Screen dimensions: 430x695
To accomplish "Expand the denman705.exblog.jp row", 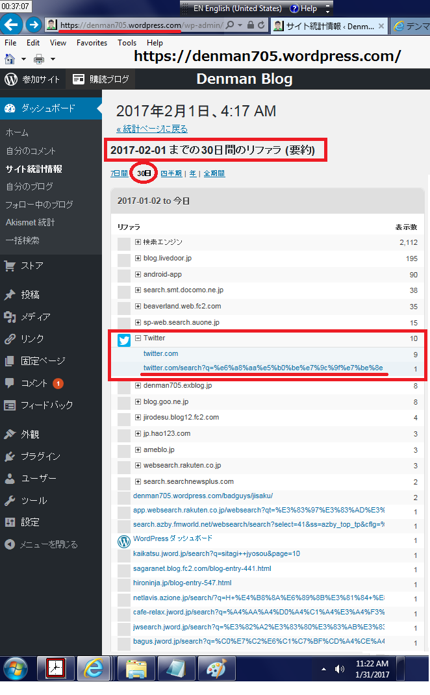I will pos(138,386).
